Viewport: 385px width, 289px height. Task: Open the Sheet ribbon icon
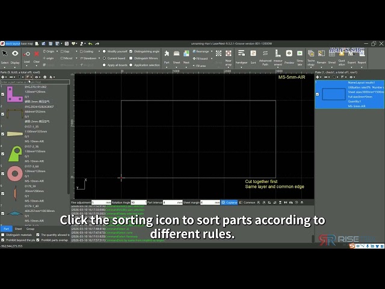(176, 54)
